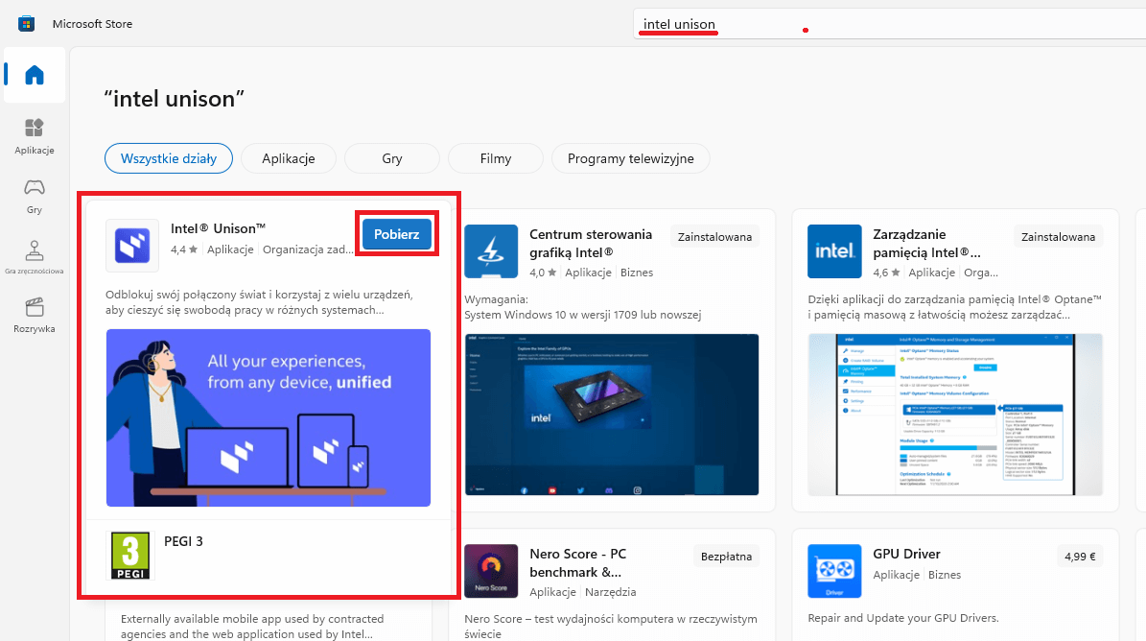The image size is (1146, 641).
Task: Click the 4,4 star rating of Intel Unison
Action: (x=184, y=249)
